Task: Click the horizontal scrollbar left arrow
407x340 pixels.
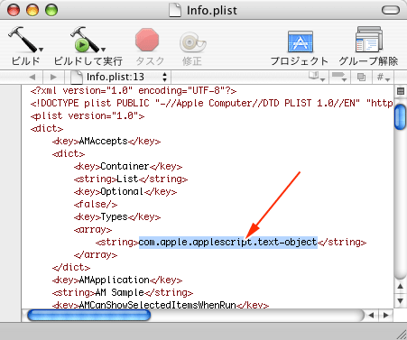Action: pos(372,315)
